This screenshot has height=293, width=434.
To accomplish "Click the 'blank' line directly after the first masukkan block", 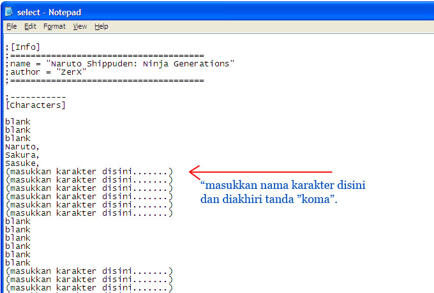I will pyautogui.click(x=18, y=222).
